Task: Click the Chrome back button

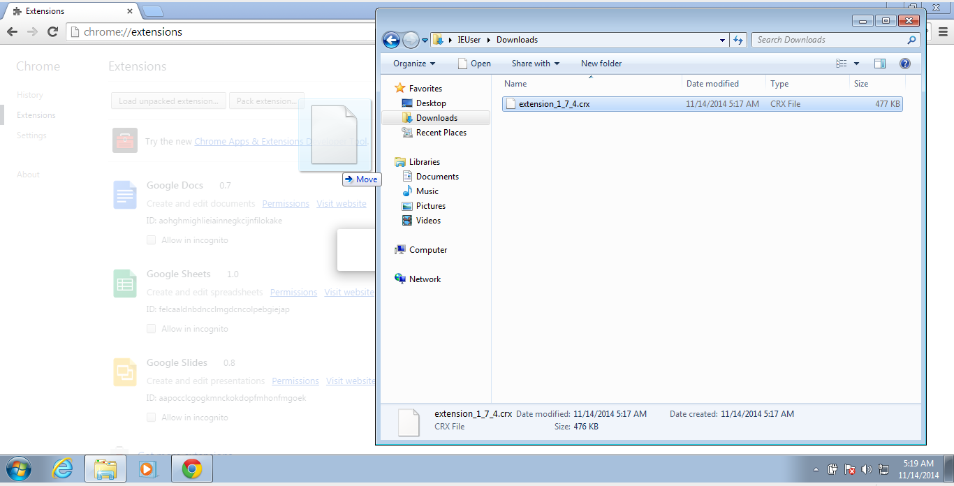Action: click(12, 32)
